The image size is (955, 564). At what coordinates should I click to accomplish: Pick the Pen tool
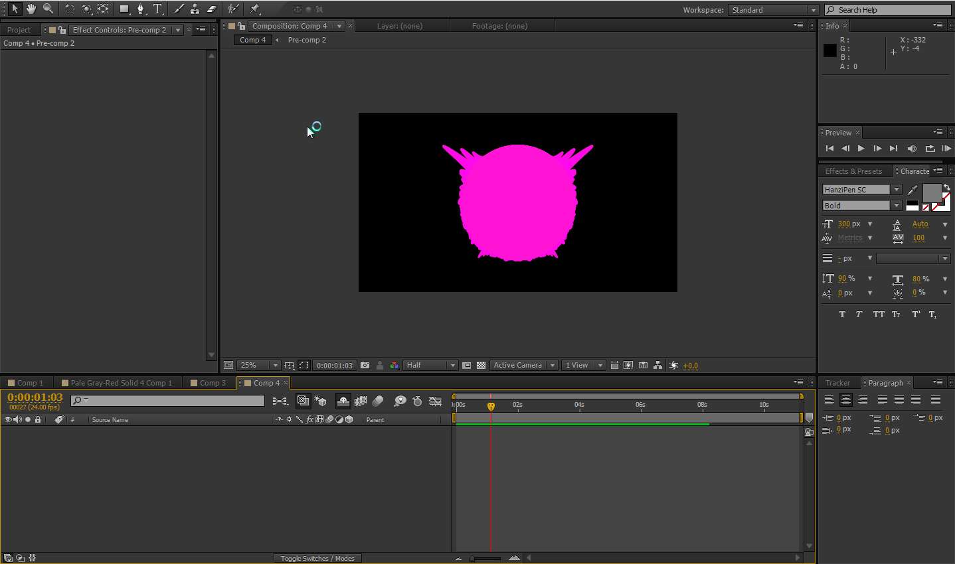(x=140, y=9)
